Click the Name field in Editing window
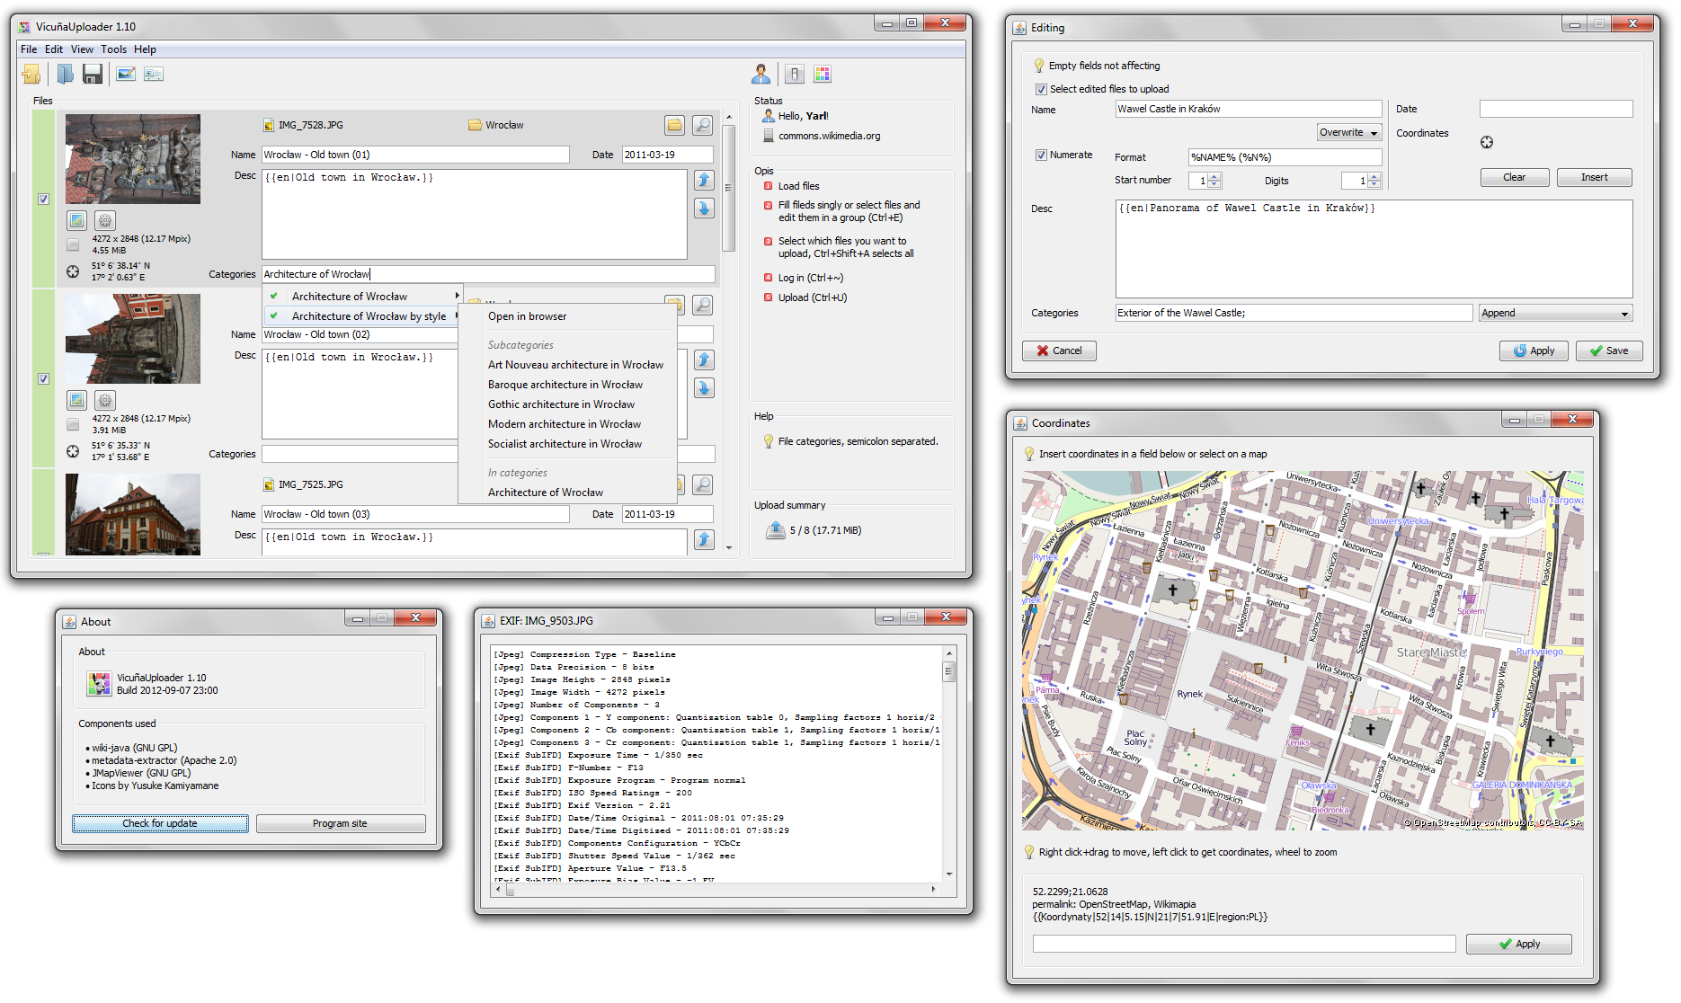 (1249, 109)
